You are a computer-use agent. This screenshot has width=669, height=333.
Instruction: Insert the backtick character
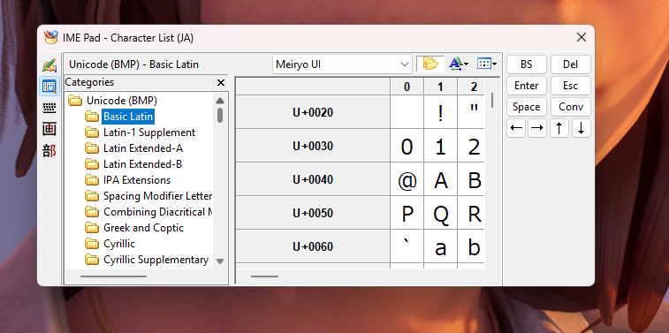pyautogui.click(x=407, y=246)
